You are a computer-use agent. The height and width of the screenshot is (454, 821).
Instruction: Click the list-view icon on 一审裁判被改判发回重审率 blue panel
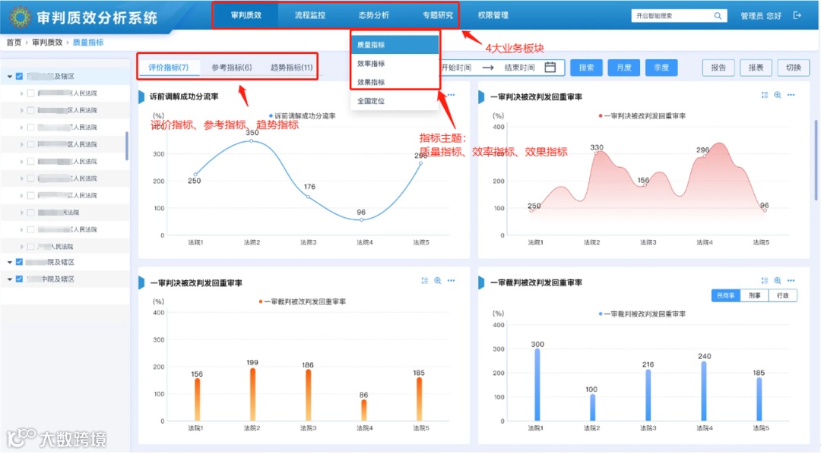765,281
